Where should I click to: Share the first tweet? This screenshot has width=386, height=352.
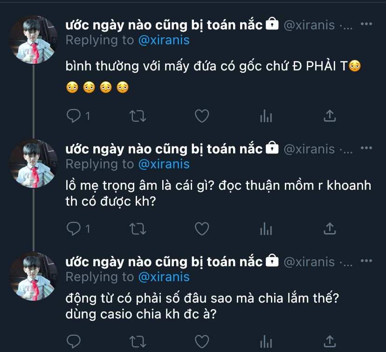click(330, 116)
